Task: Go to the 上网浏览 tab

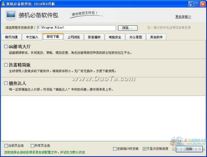Action: pyautogui.click(x=74, y=37)
